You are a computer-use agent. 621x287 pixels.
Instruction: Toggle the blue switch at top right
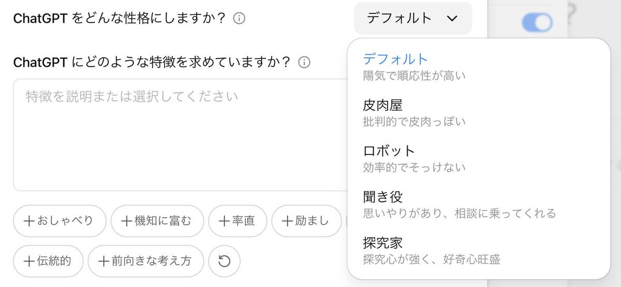click(x=537, y=22)
